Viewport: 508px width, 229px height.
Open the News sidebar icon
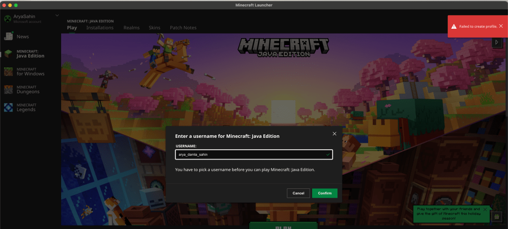(8, 36)
